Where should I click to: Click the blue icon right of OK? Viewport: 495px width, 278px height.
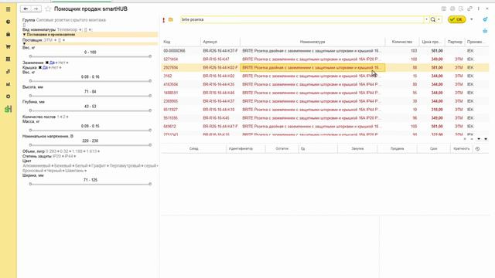click(485, 19)
